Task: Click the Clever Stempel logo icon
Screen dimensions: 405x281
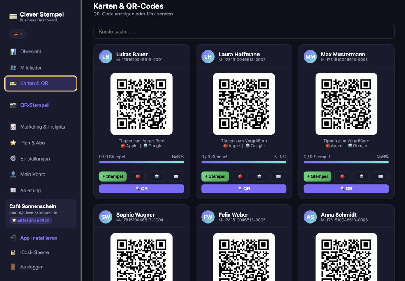Action: [13, 17]
